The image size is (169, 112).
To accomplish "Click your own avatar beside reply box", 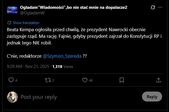I will click(x=12, y=97).
